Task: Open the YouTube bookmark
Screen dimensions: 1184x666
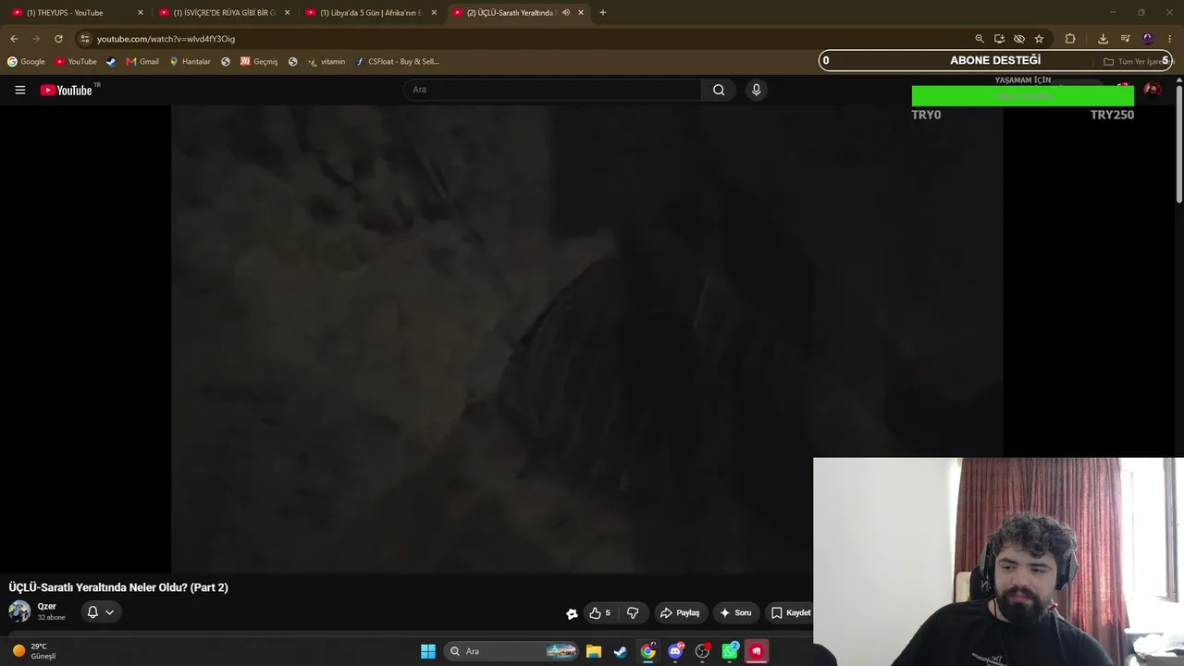Action: point(76,62)
